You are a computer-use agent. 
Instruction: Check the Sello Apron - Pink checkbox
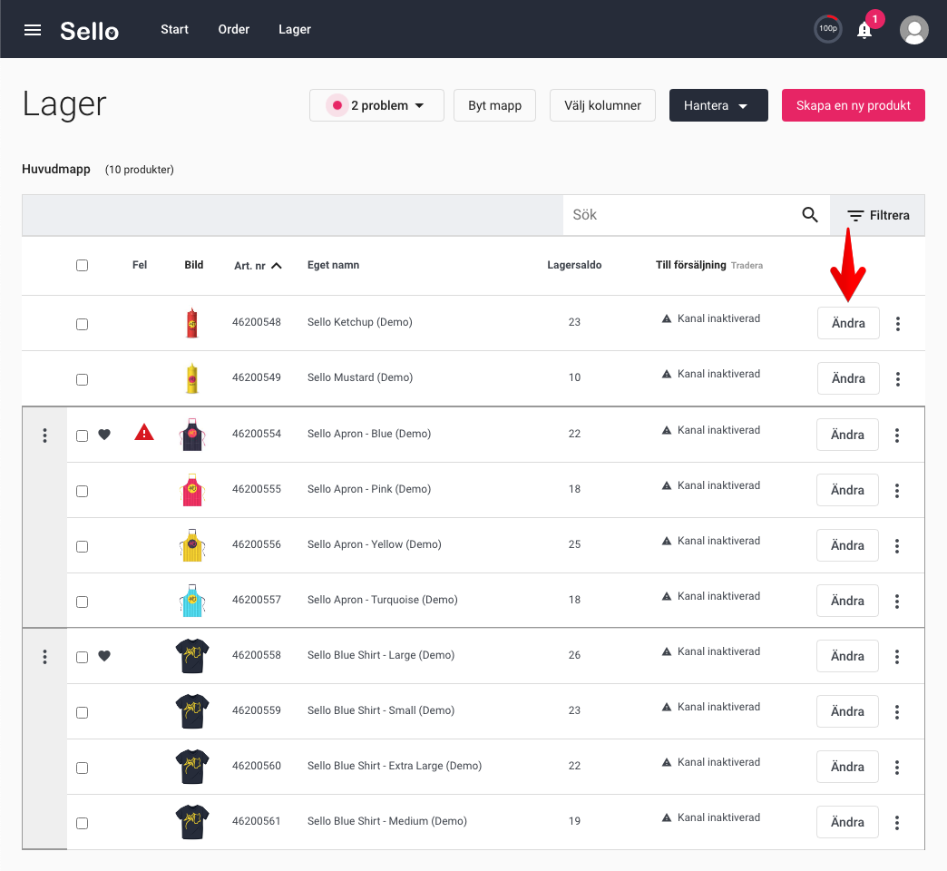click(83, 491)
